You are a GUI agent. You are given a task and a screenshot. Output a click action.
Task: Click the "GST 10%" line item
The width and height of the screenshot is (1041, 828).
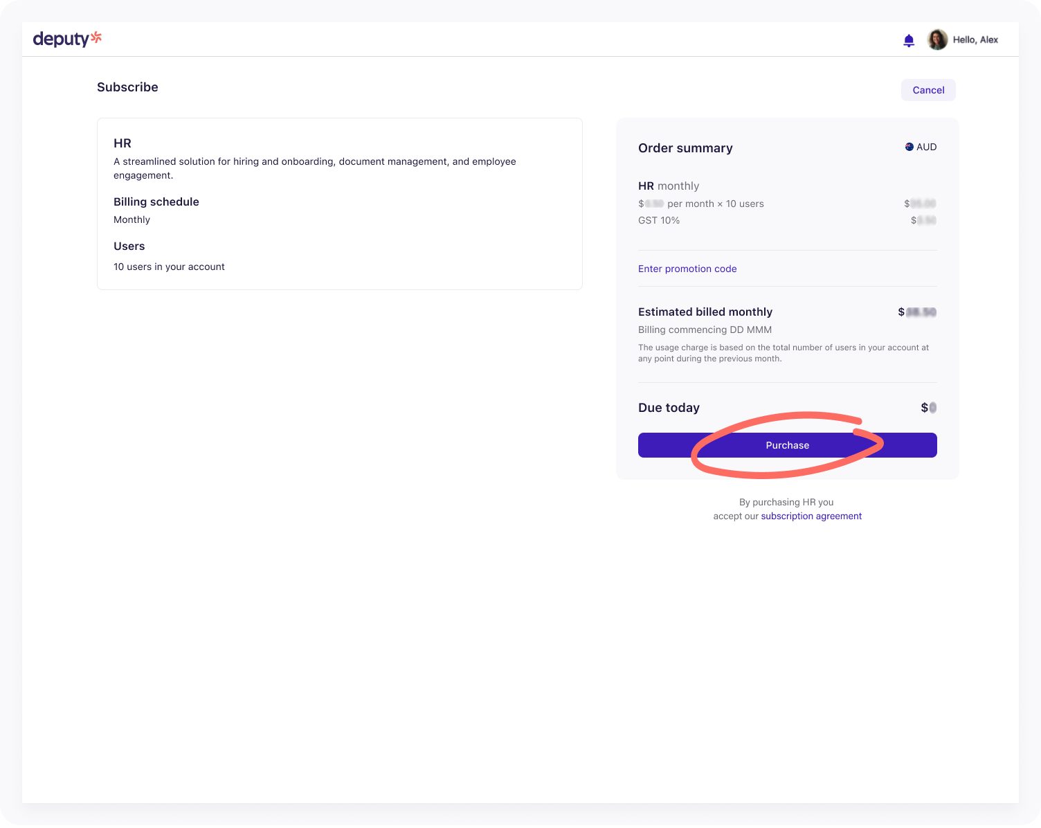(658, 220)
